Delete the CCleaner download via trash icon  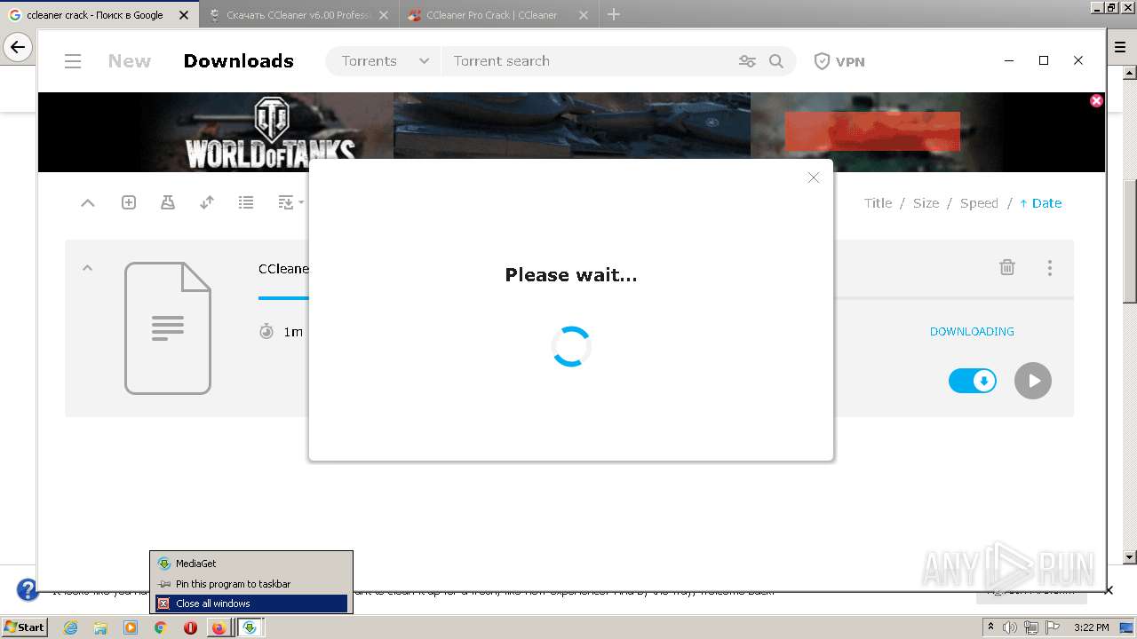[1007, 267]
